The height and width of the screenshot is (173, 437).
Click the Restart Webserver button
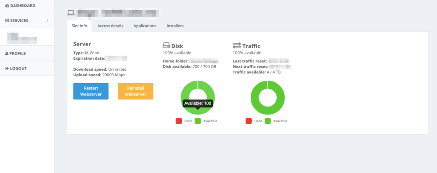[91, 91]
